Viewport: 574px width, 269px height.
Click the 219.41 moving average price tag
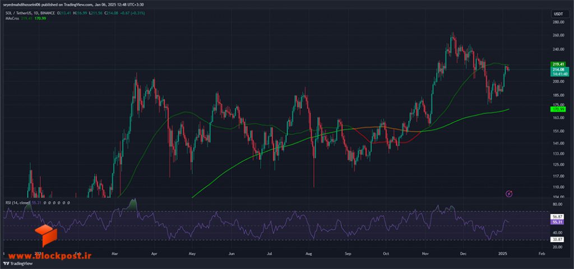point(557,64)
